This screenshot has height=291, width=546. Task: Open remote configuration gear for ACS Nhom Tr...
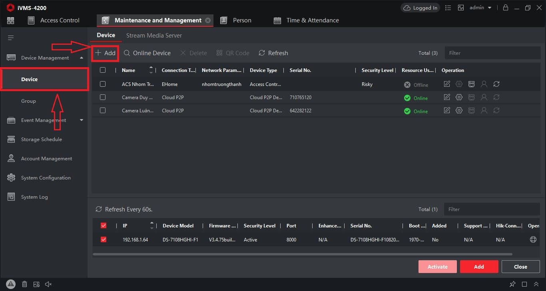point(459,84)
